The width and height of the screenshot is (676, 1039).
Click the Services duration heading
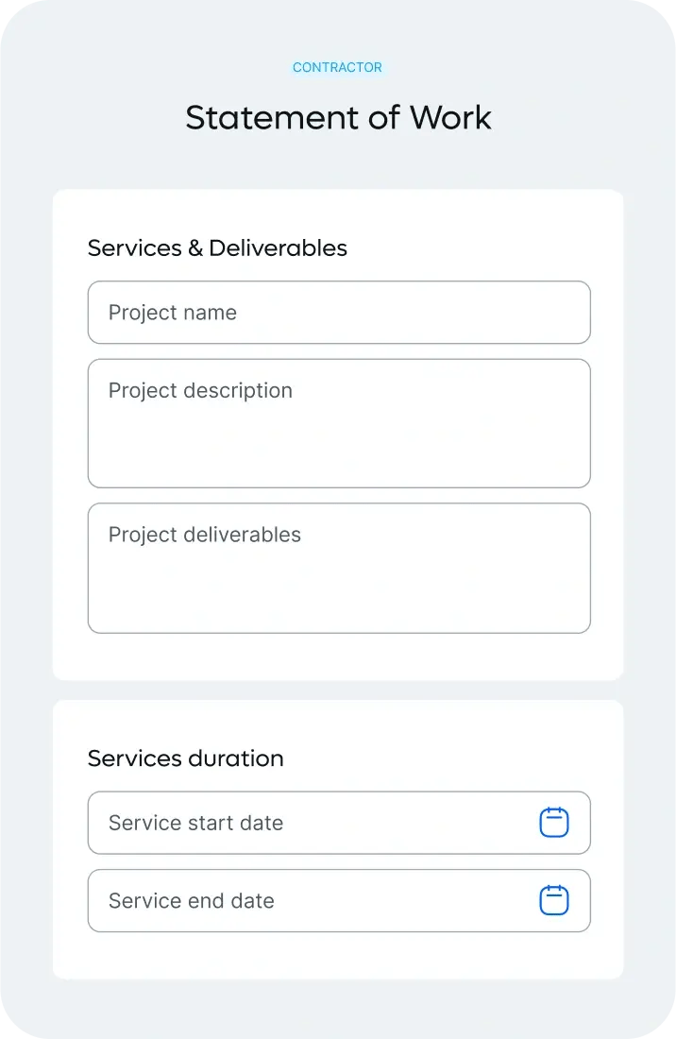tap(185, 758)
